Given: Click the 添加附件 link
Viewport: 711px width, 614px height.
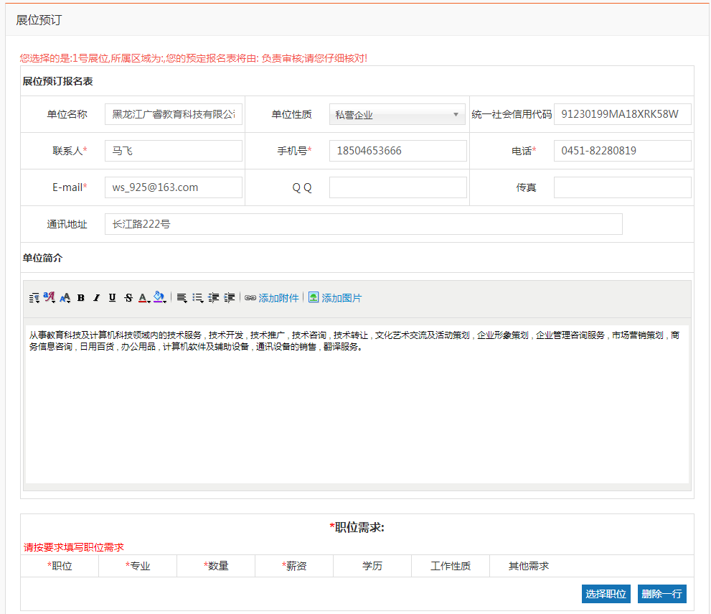Looking at the screenshot, I should tap(278, 298).
